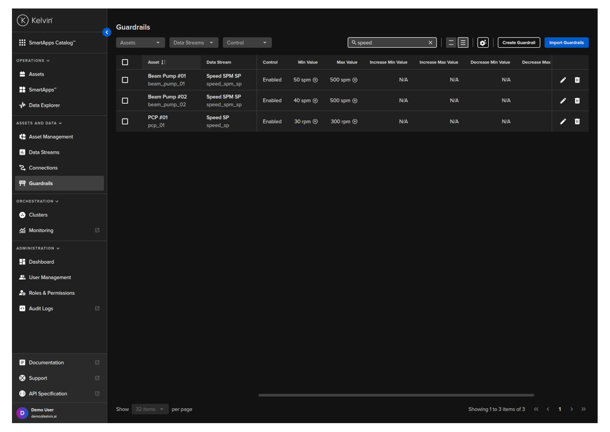610x432 pixels.
Task: Open the Assets filter dropdown
Action: pyautogui.click(x=140, y=43)
